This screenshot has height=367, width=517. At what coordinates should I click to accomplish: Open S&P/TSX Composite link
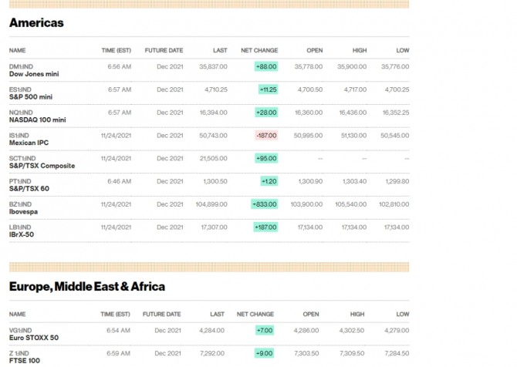[x=42, y=166]
